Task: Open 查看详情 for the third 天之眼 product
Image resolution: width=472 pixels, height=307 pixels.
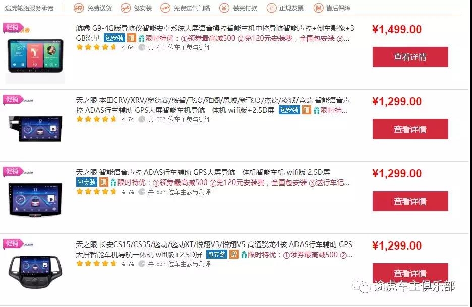Action: [x=410, y=201]
